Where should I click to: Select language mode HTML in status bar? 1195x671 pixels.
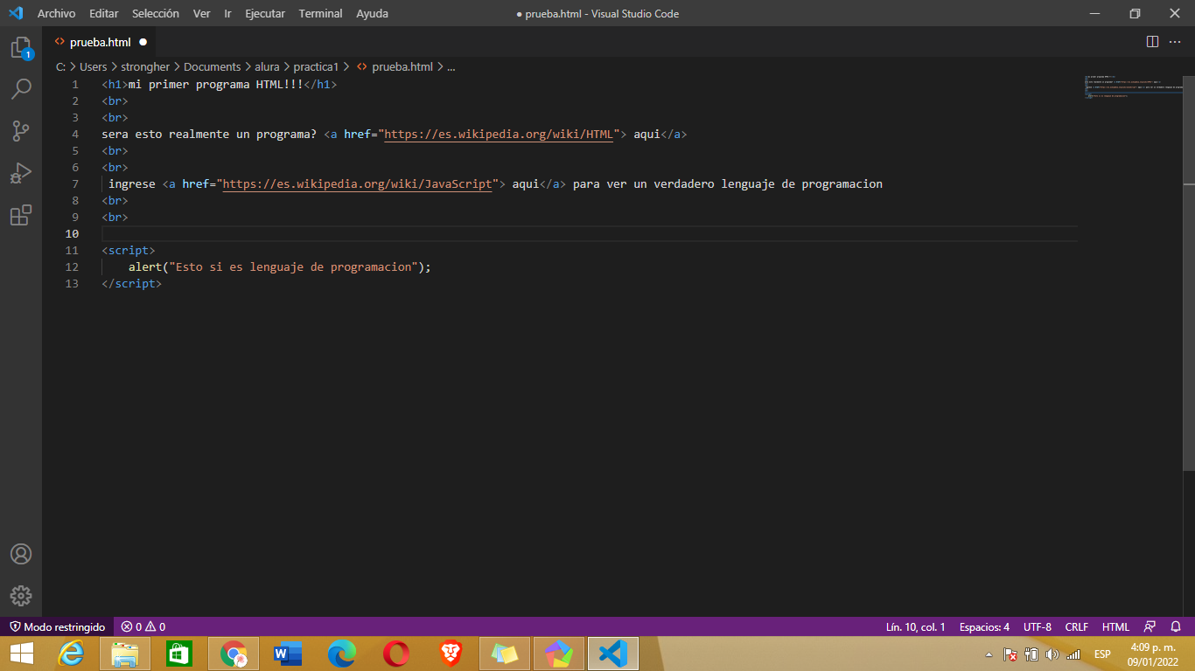click(x=1115, y=626)
